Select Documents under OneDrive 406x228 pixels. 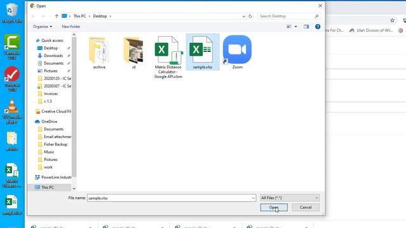click(53, 129)
